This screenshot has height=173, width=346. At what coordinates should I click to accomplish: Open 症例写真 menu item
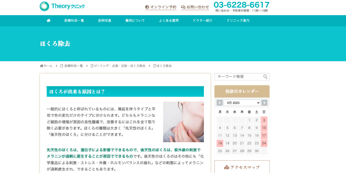pos(105,20)
